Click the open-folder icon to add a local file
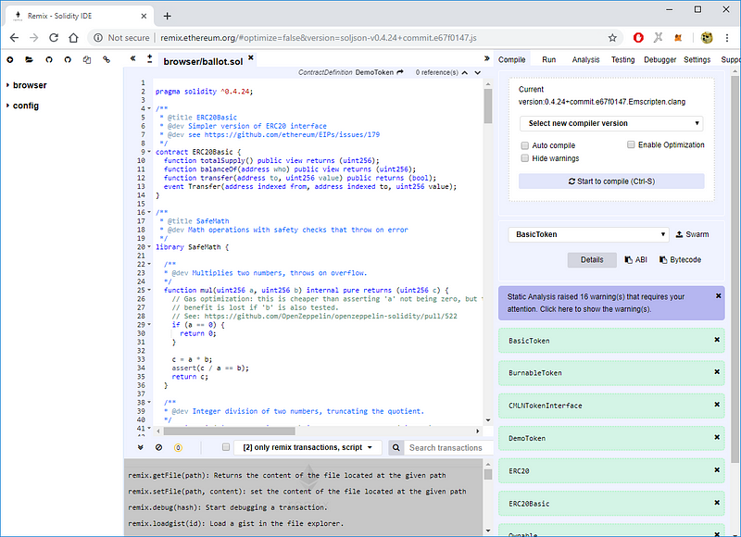741x537 pixels. point(30,59)
